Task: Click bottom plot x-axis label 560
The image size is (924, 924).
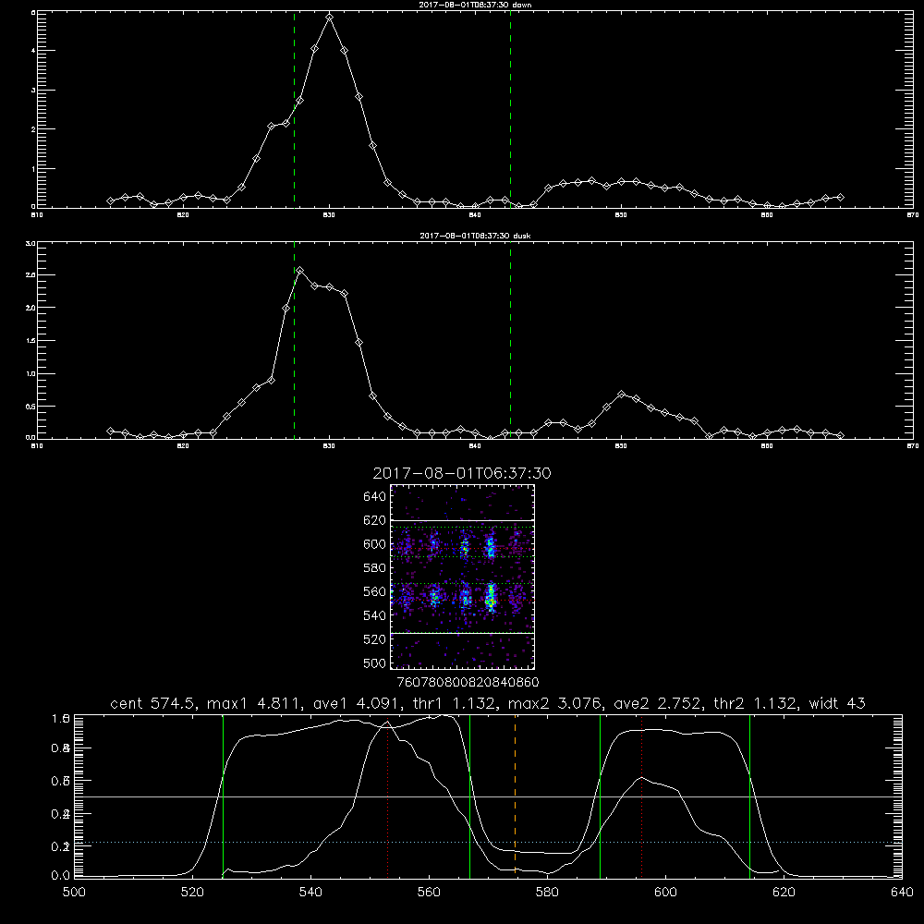Action: (429, 893)
